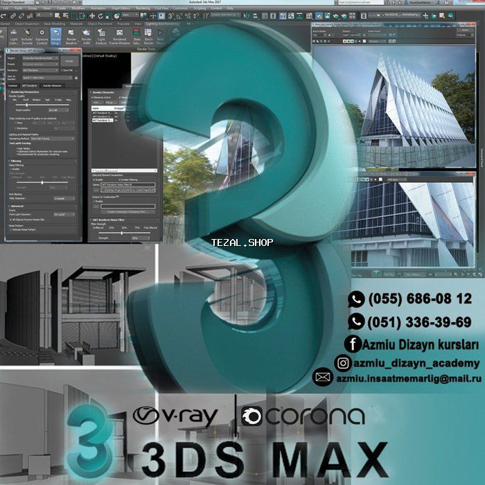Click Light Lister in the ribbon
The width and height of the screenshot is (485, 485).
tap(14, 37)
